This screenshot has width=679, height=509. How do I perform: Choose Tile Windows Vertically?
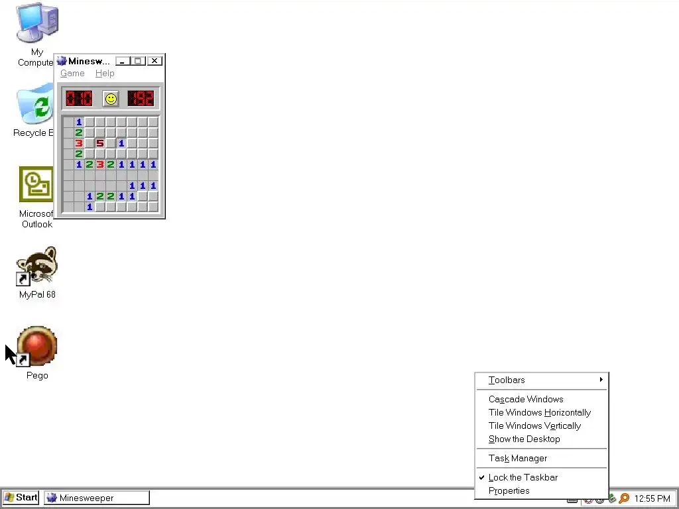click(542, 426)
